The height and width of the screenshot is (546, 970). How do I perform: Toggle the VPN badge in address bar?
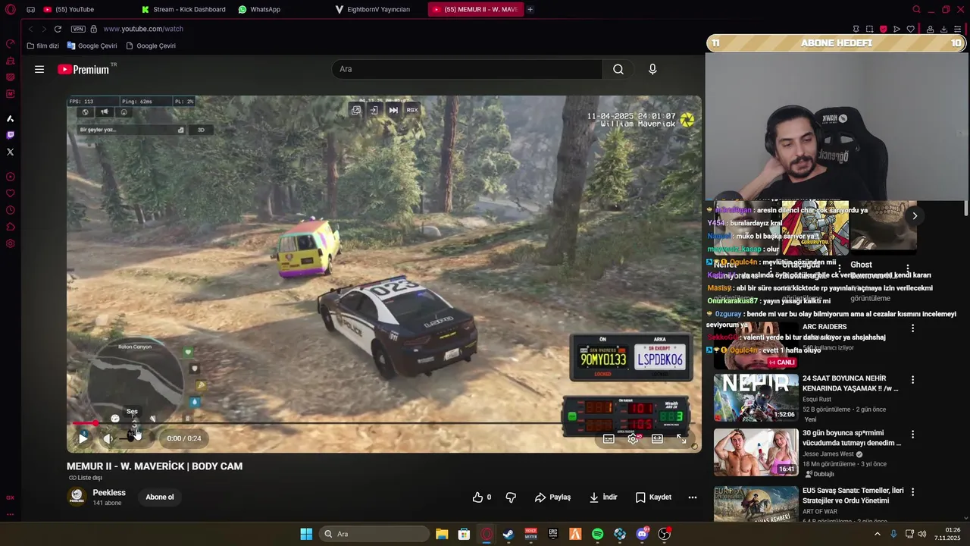coord(78,29)
